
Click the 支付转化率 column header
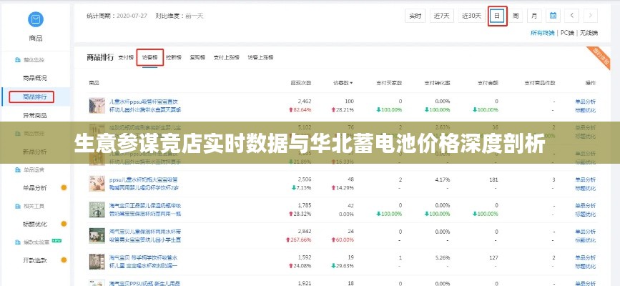pyautogui.click(x=438, y=83)
